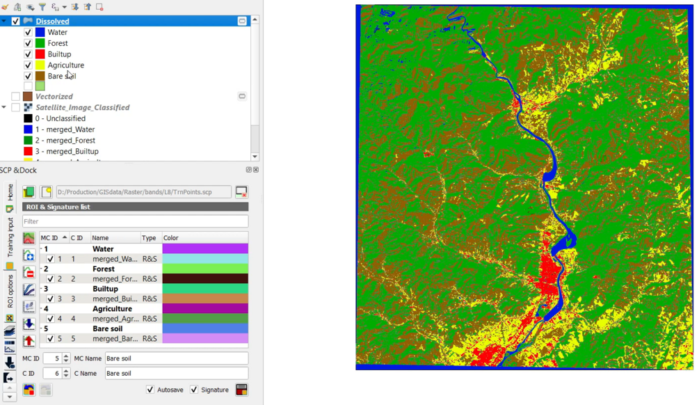Click the Dissolved layer indicator icon
Image resolution: width=699 pixels, height=405 pixels.
pyautogui.click(x=242, y=21)
